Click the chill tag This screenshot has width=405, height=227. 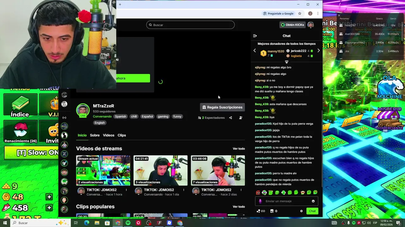134,116
